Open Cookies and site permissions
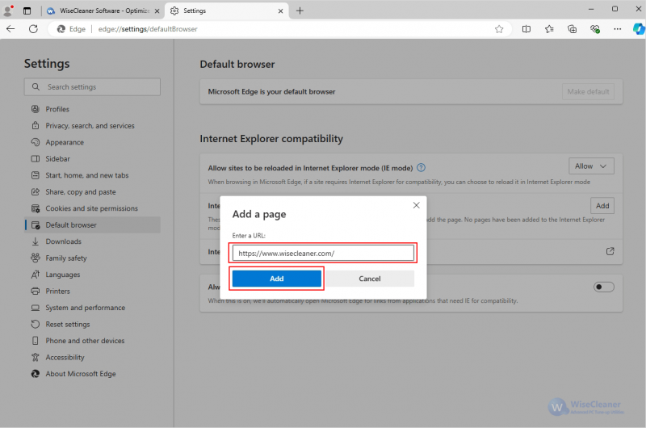Image resolution: width=646 pixels, height=428 pixels. (92, 208)
